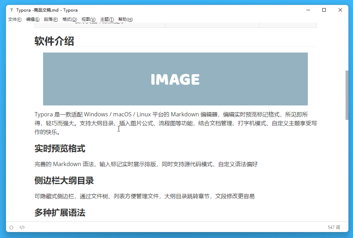This screenshot has height=238, width=353.
Task: Open the 格式(O) menu
Action: click(x=69, y=19)
